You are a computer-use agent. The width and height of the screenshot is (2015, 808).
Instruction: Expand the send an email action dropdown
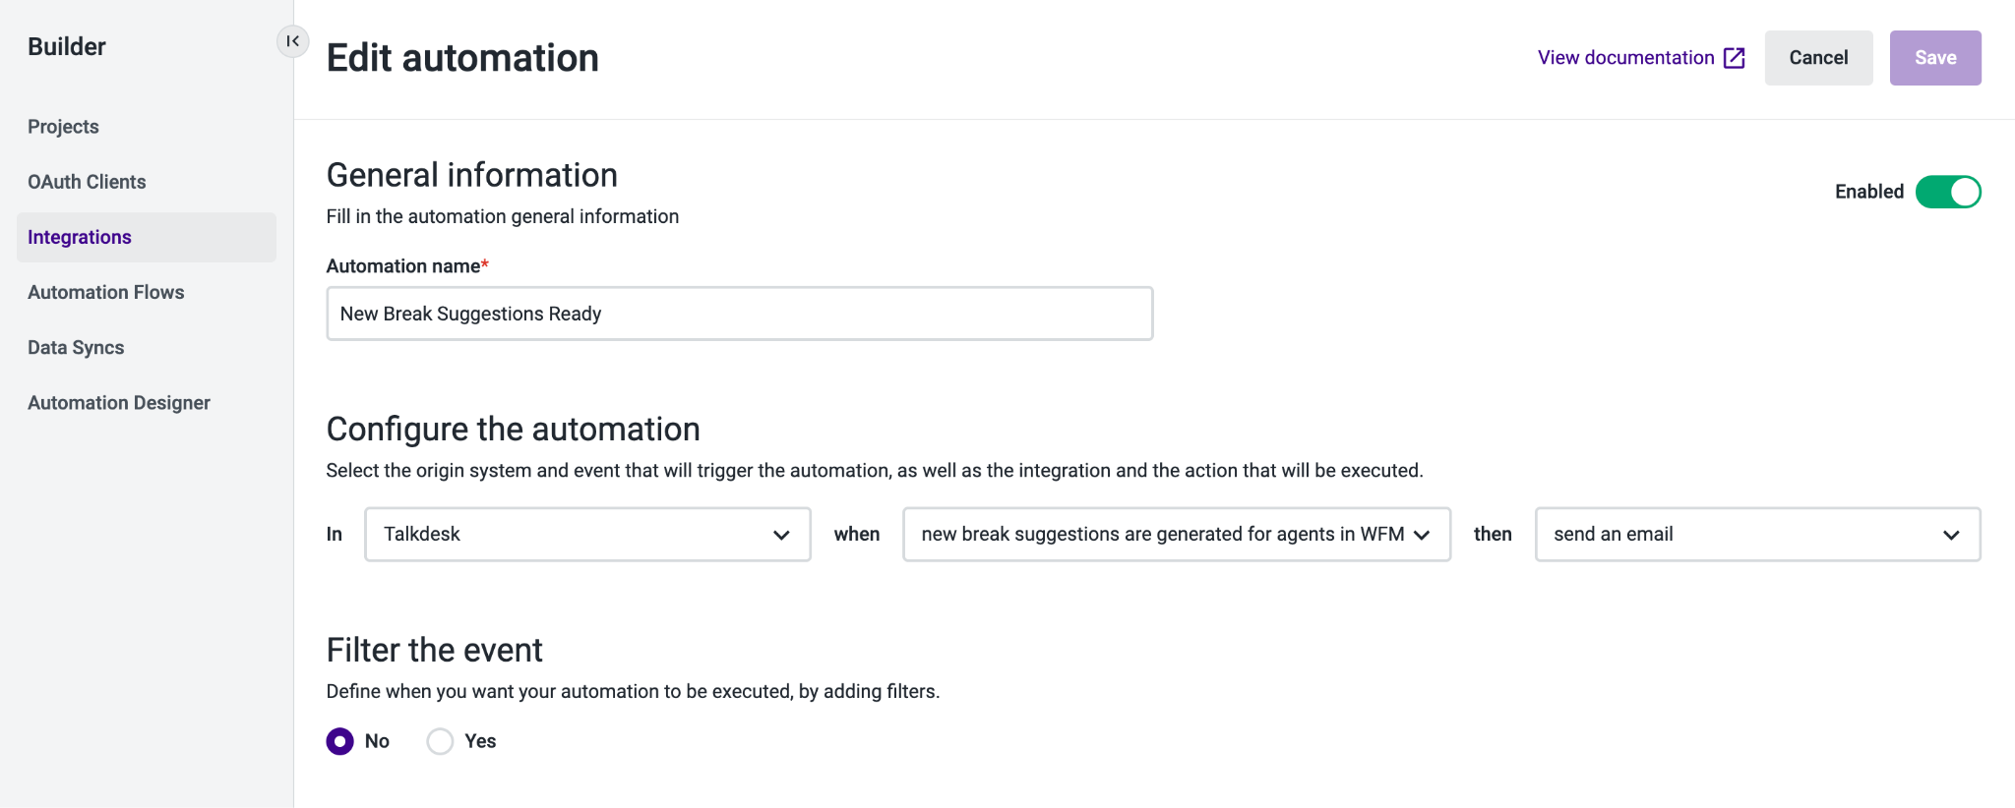pos(1757,535)
